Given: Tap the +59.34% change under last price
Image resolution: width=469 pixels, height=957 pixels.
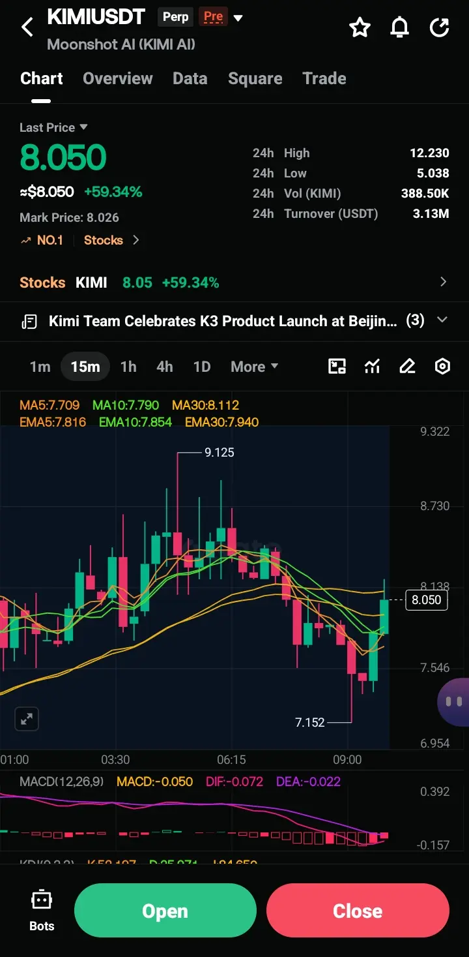Looking at the screenshot, I should [113, 192].
